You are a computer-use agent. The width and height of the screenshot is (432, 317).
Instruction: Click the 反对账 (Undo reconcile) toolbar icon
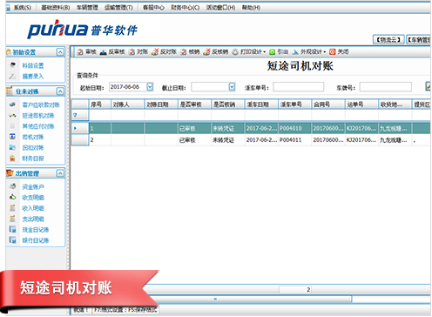[155, 52]
